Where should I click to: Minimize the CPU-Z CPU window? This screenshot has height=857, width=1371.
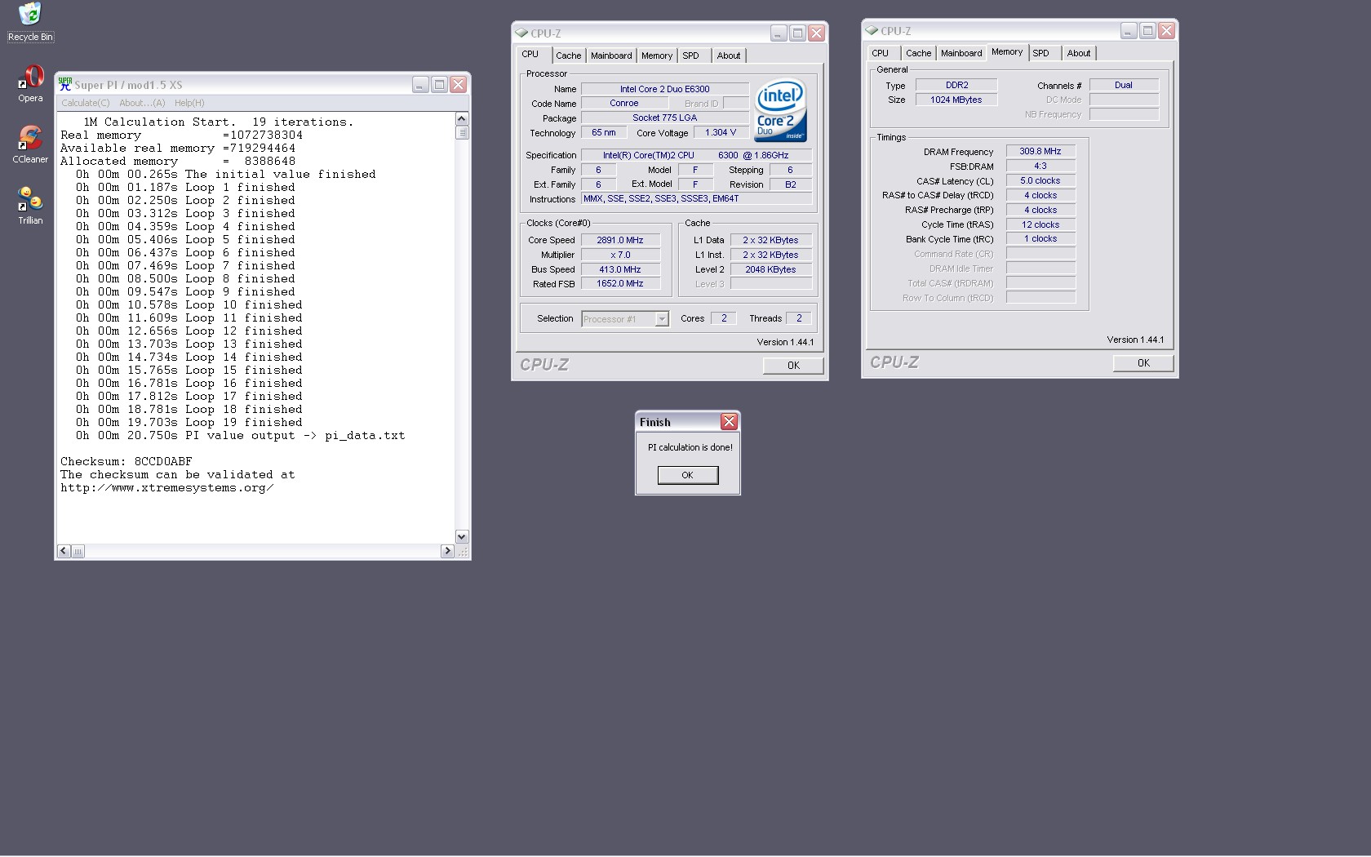[x=779, y=33]
